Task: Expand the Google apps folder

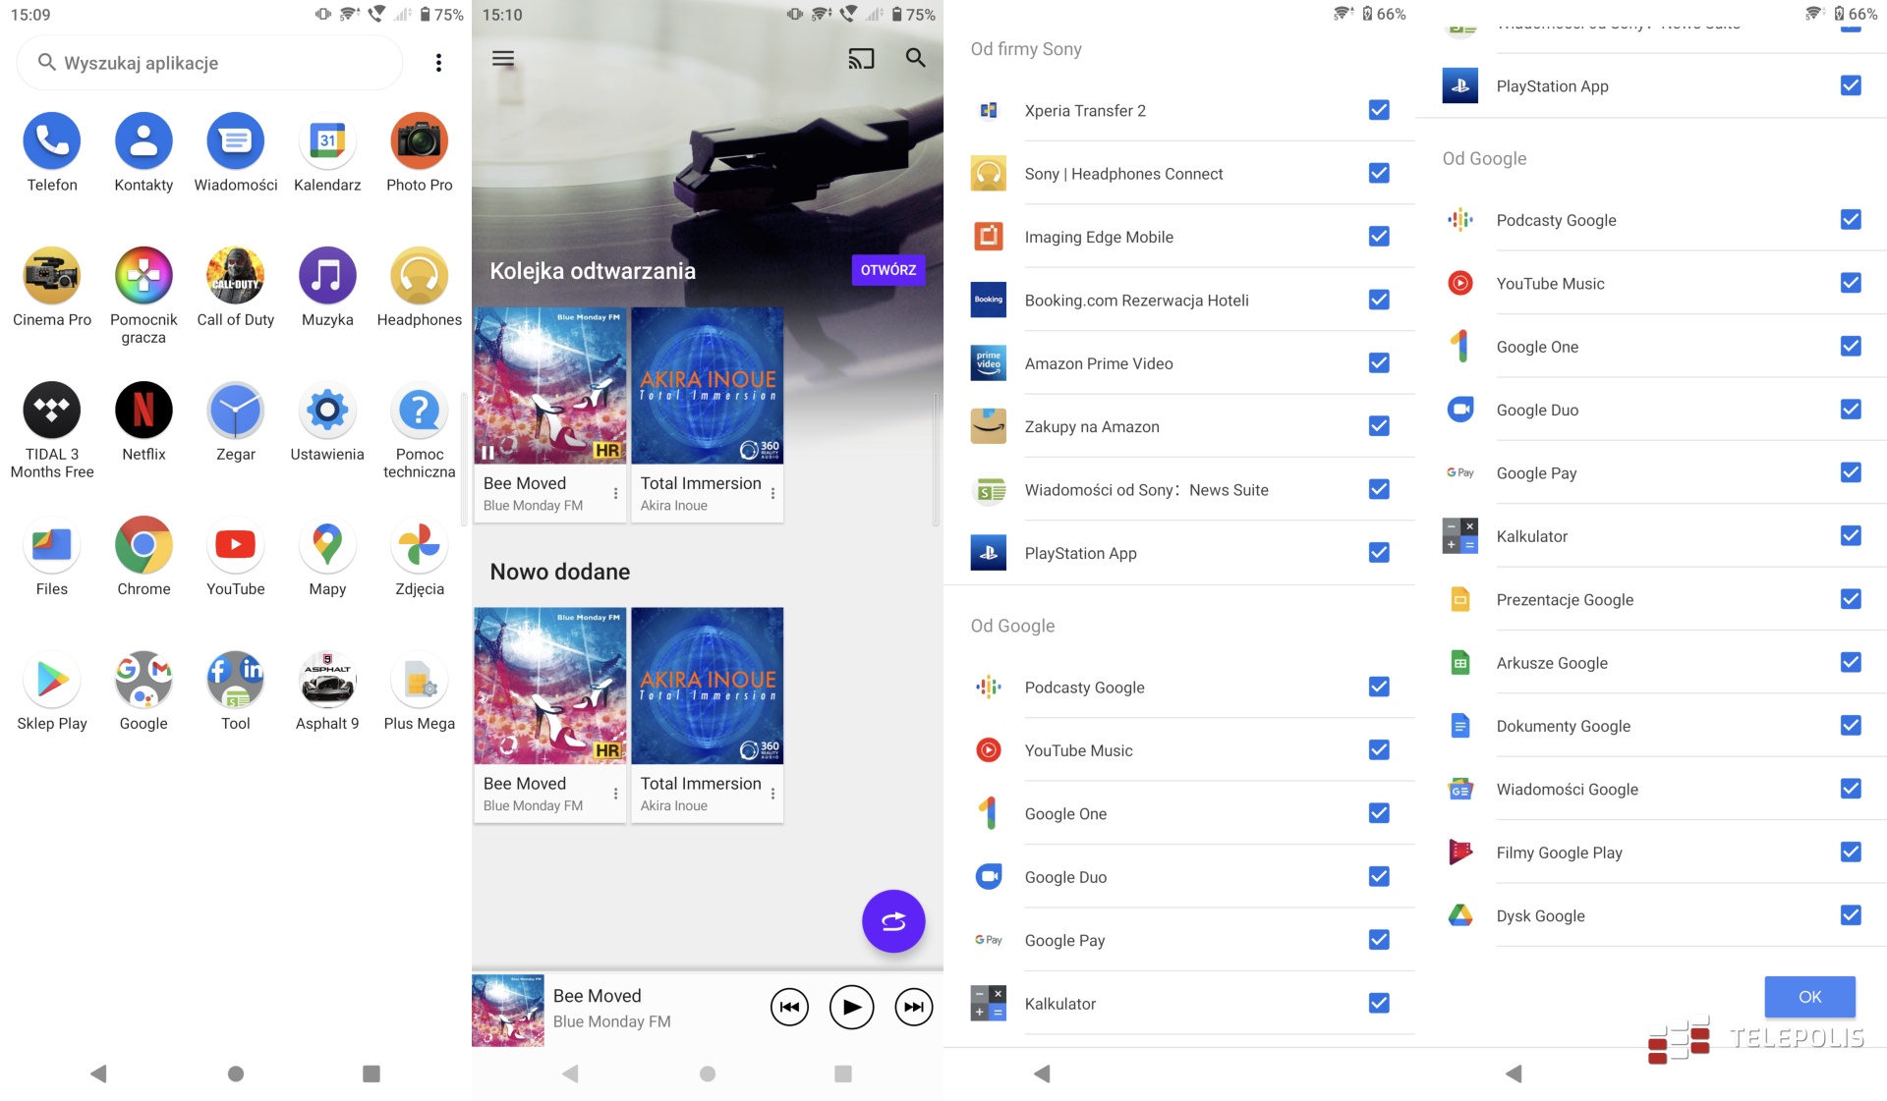Action: 143,680
